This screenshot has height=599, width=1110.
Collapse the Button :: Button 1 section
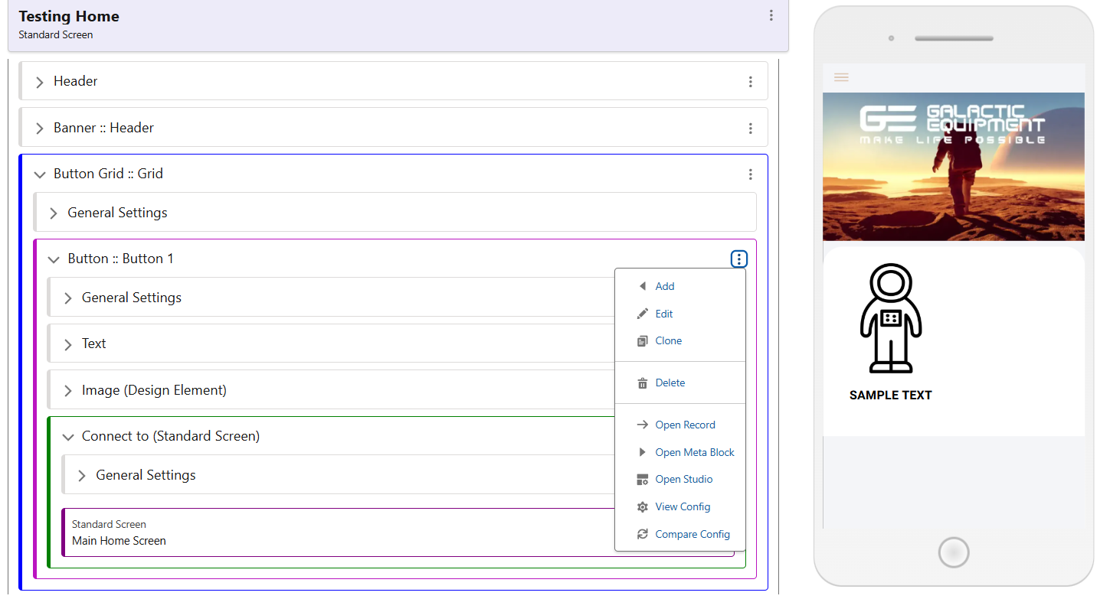click(54, 259)
